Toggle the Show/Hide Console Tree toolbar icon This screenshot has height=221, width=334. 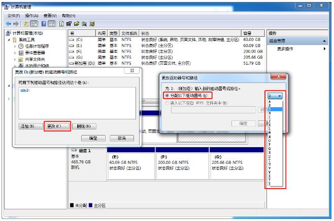tap(34, 24)
